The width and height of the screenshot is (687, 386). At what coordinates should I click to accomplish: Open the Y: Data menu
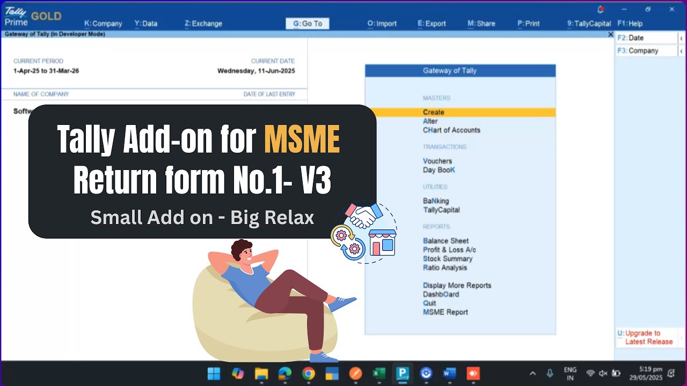(146, 24)
